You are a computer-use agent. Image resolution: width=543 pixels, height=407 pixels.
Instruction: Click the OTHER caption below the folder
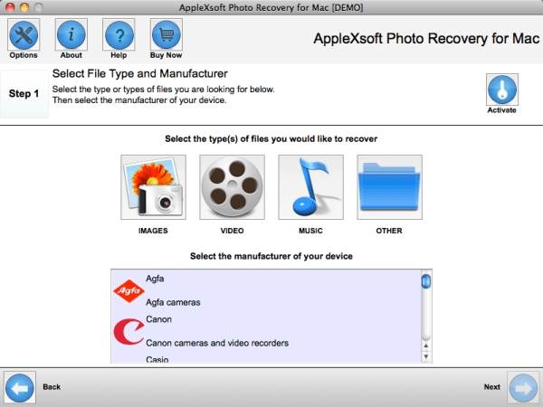point(389,231)
